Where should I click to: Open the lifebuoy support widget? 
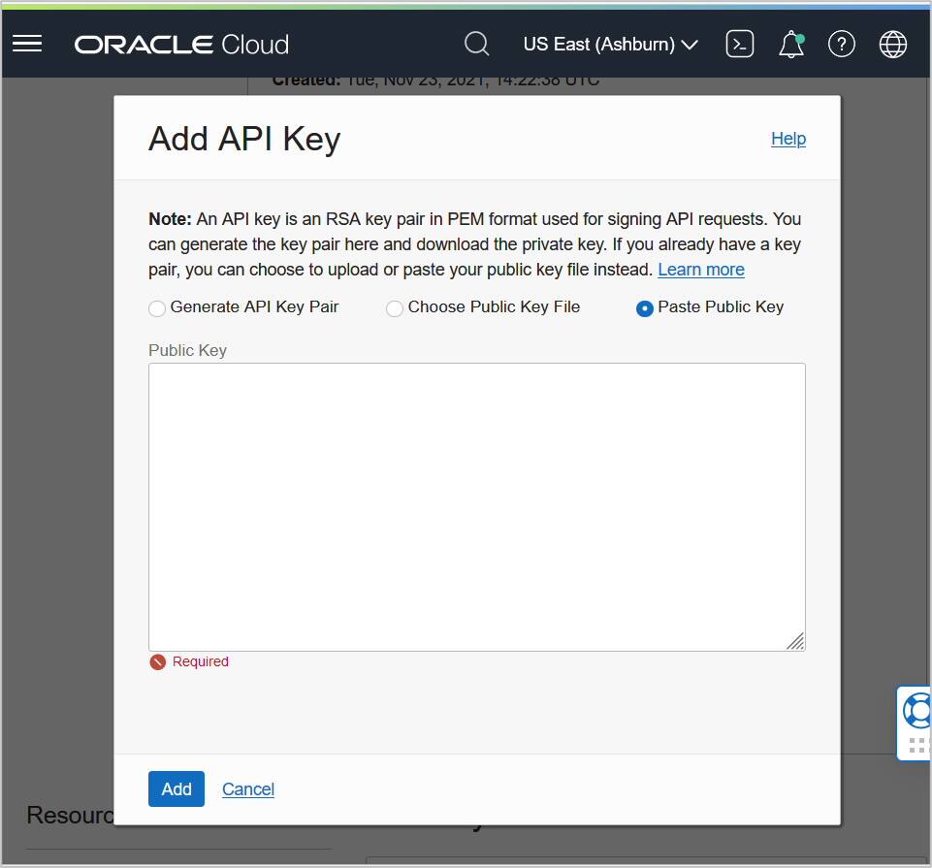pos(916,710)
